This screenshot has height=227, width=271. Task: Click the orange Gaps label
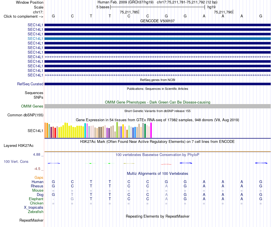click(39, 178)
